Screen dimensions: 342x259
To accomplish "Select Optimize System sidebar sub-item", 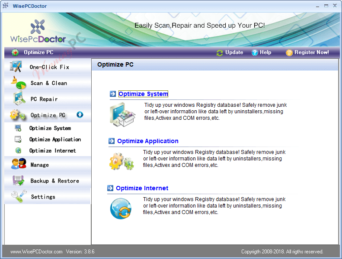I will point(50,128).
